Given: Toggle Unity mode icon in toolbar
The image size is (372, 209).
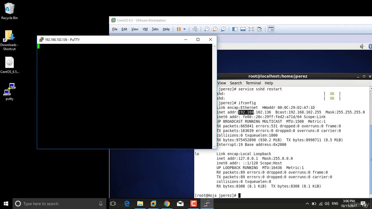Looking at the screenshot, I should [x=259, y=29].
